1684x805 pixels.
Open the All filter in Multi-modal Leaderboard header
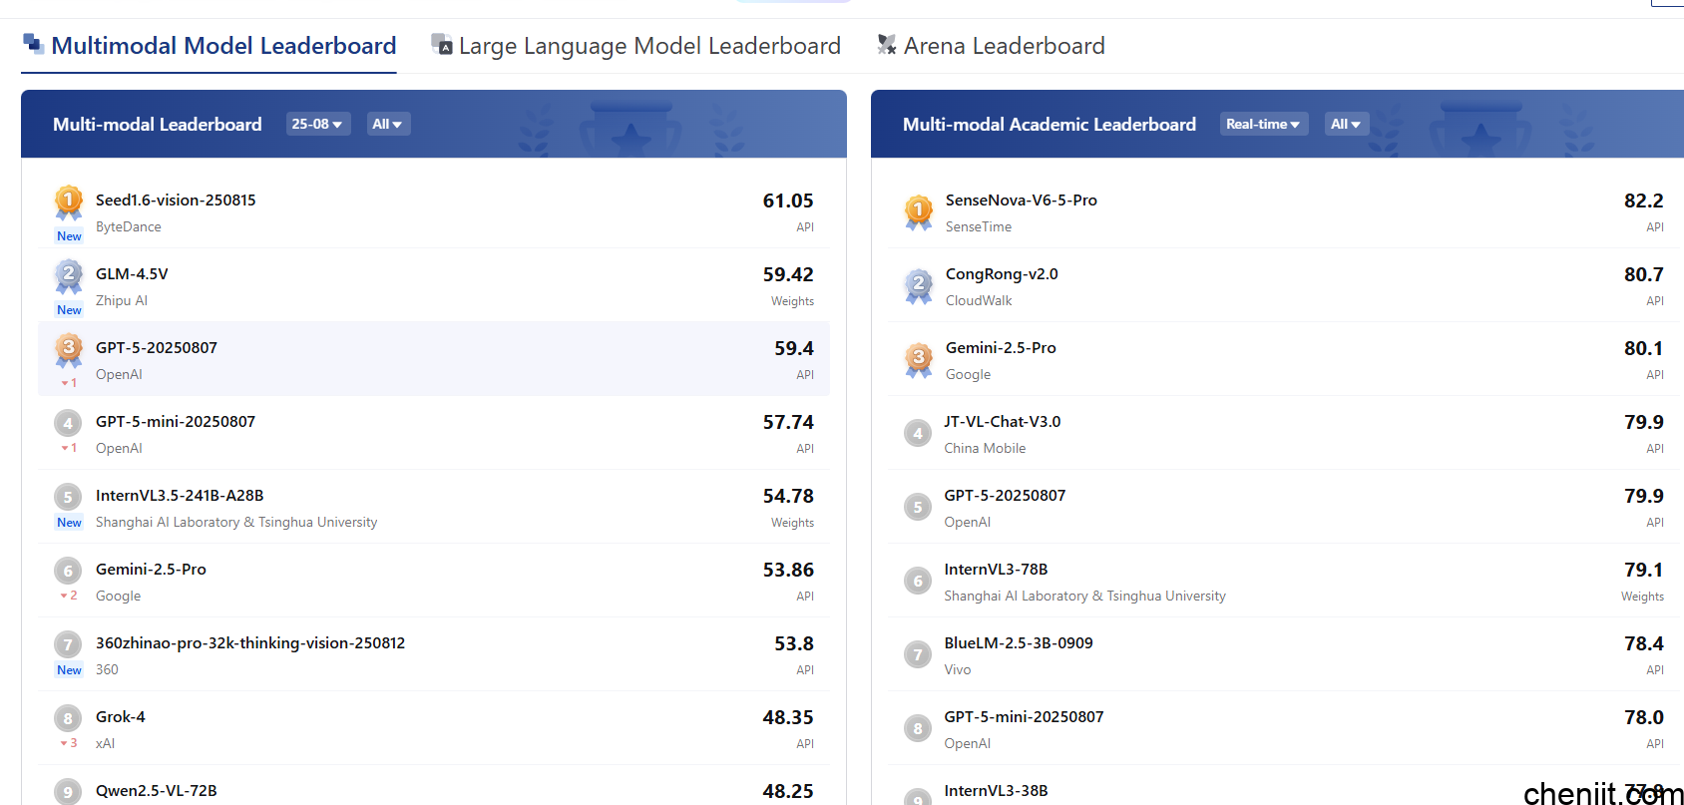[x=387, y=124]
